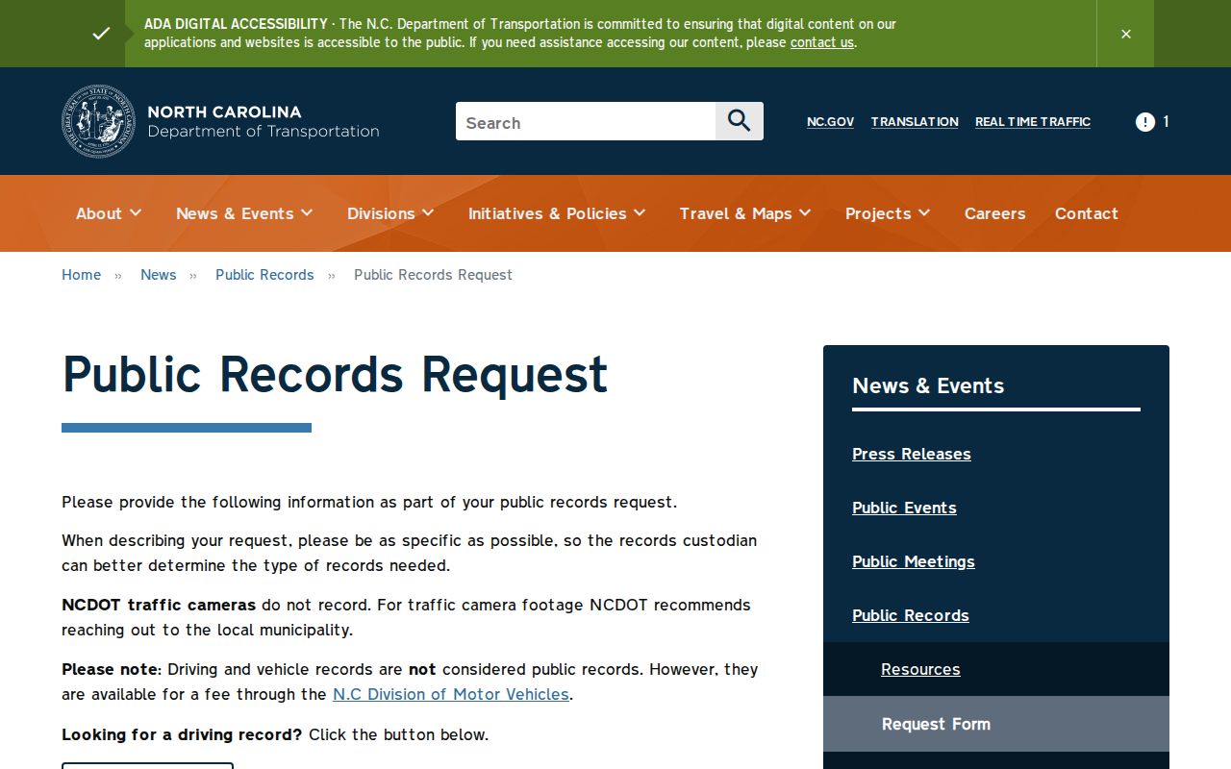Screen dimensions: 1231x769
Task: Open N.C Division of Motor Vehicles link
Action: 451,694
